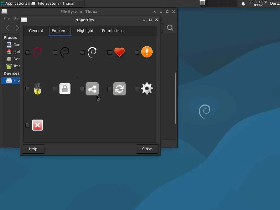The image size is (280, 210).
Task: Tick checkbox beside share emblem
Action: pos(82,89)
